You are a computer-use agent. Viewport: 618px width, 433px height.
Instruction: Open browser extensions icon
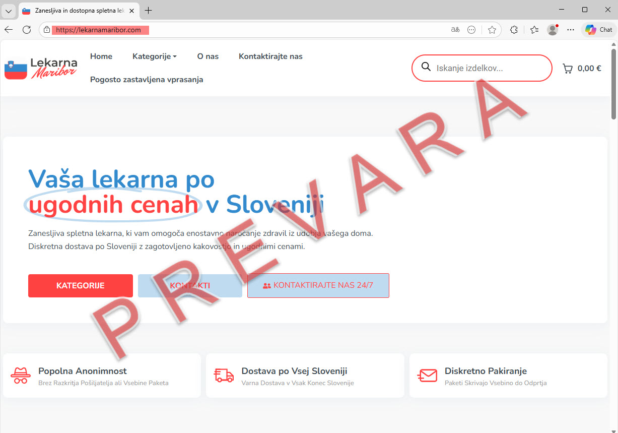click(514, 30)
